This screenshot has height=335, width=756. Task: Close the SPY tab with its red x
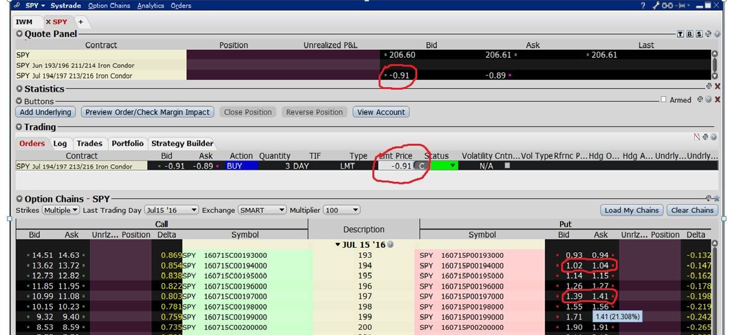pyautogui.click(x=49, y=22)
